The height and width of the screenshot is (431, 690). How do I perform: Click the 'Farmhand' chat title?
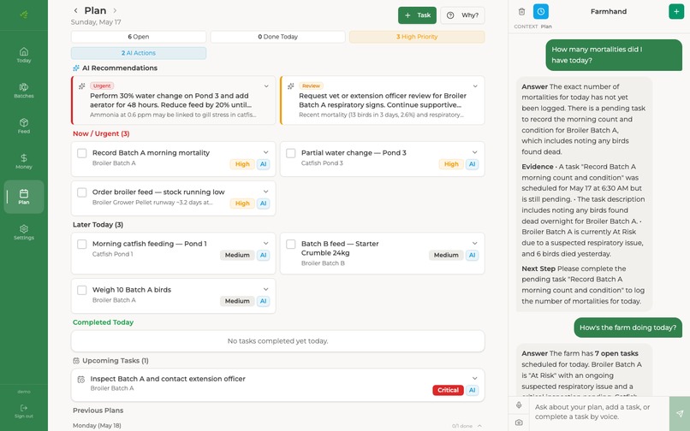click(x=609, y=11)
